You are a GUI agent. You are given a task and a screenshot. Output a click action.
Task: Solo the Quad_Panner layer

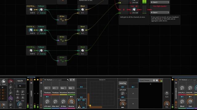coord(154,80)
